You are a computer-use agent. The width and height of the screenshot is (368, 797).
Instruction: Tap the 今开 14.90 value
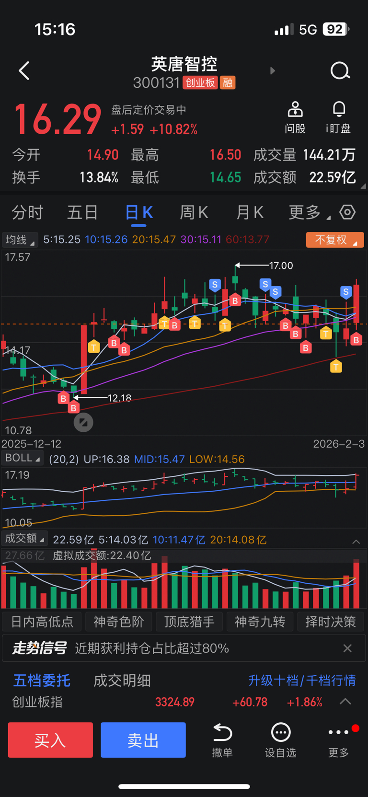(103, 155)
